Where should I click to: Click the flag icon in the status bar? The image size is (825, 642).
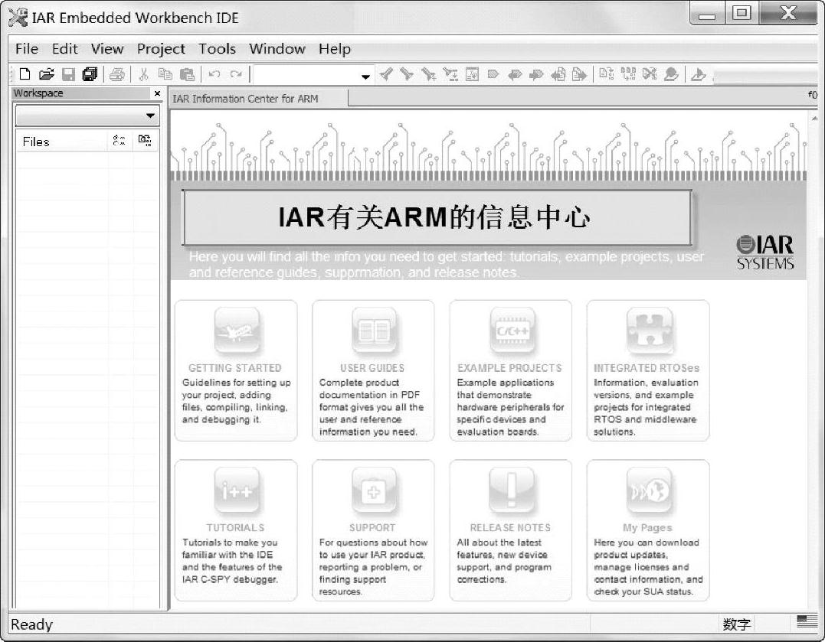(807, 621)
